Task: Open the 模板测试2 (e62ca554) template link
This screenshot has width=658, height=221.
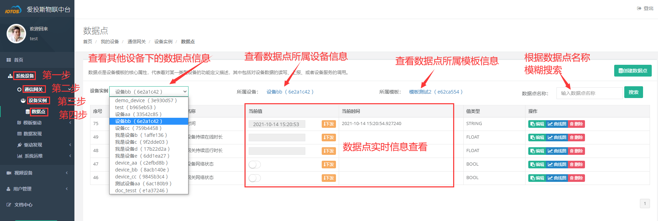Action: [x=436, y=92]
